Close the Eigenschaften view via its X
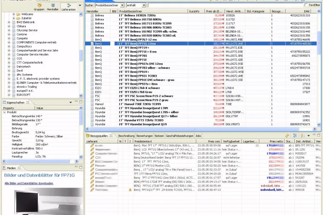323x215 pixels. [28, 102]
